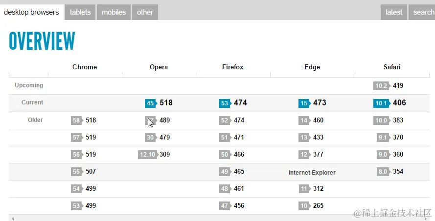
Task: Click the Safari column header
Action: pyautogui.click(x=392, y=67)
